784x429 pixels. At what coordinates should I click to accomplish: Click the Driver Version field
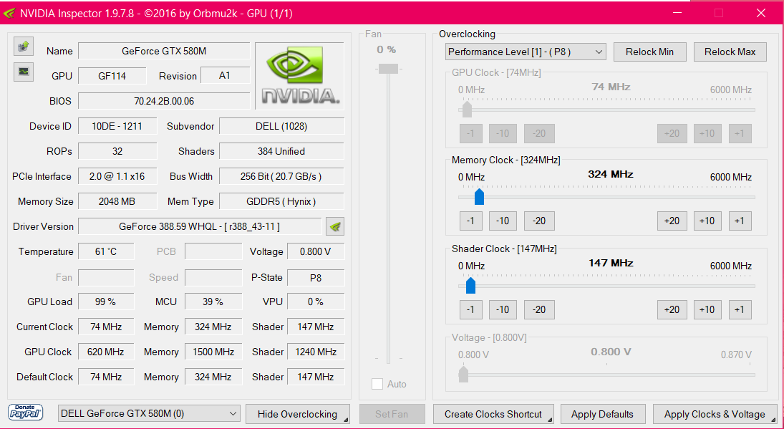pyautogui.click(x=200, y=226)
